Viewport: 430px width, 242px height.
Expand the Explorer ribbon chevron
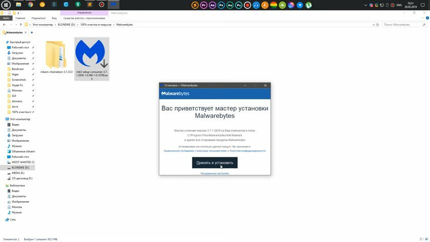coord(422,18)
